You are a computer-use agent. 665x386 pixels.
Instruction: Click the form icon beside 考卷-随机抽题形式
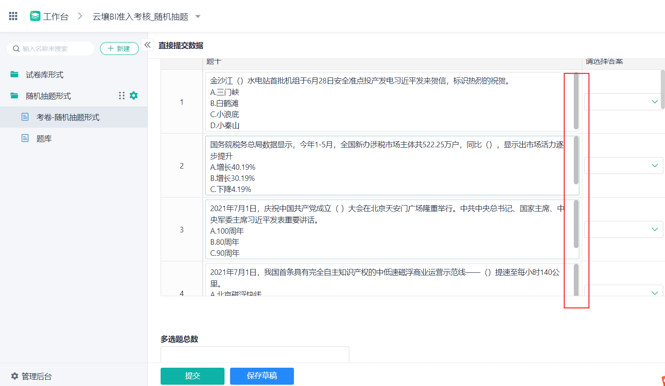tap(25, 117)
